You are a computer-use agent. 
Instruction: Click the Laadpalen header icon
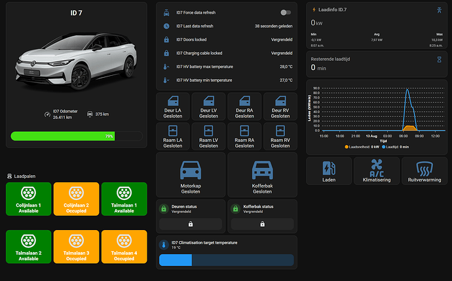point(9,176)
